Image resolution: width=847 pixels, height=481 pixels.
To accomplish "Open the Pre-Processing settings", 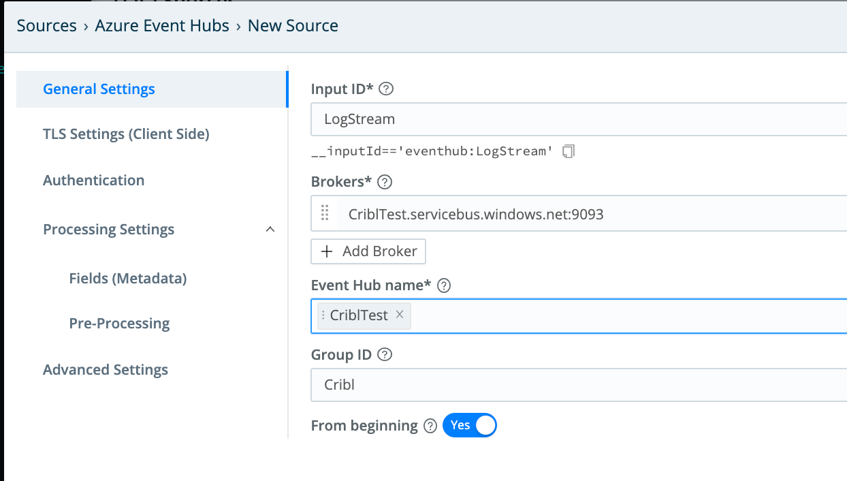I will tap(119, 324).
